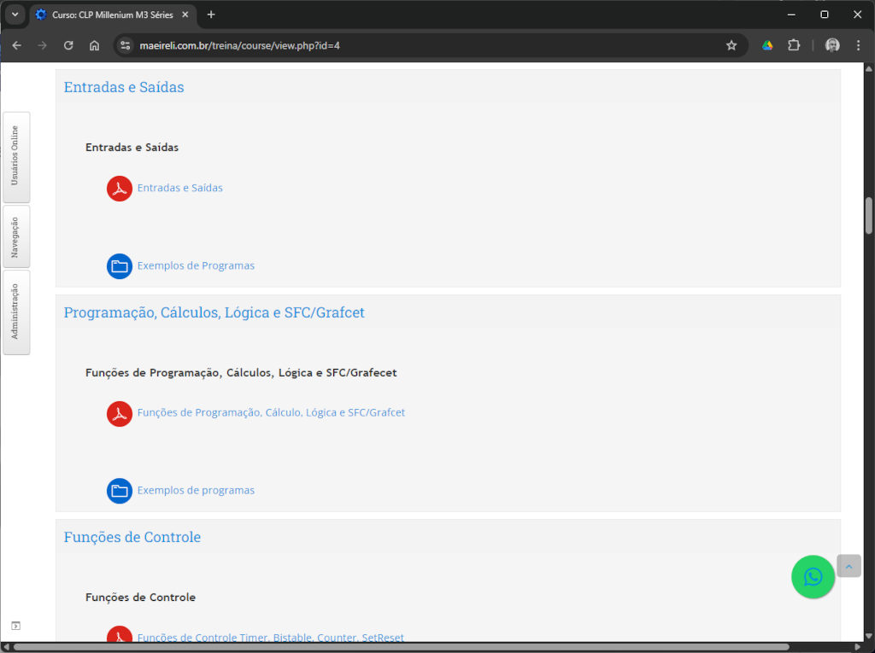Close the CLP Millenium M3 Séries tab
Viewport: 875px width, 653px height.
click(x=185, y=15)
